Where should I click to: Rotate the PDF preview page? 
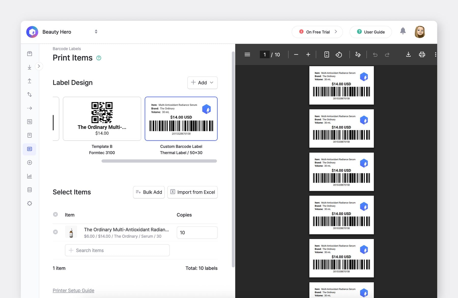tap(339, 54)
